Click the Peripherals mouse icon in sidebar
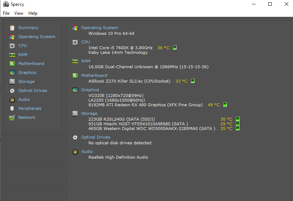The width and height of the screenshot is (293, 201). [12, 109]
